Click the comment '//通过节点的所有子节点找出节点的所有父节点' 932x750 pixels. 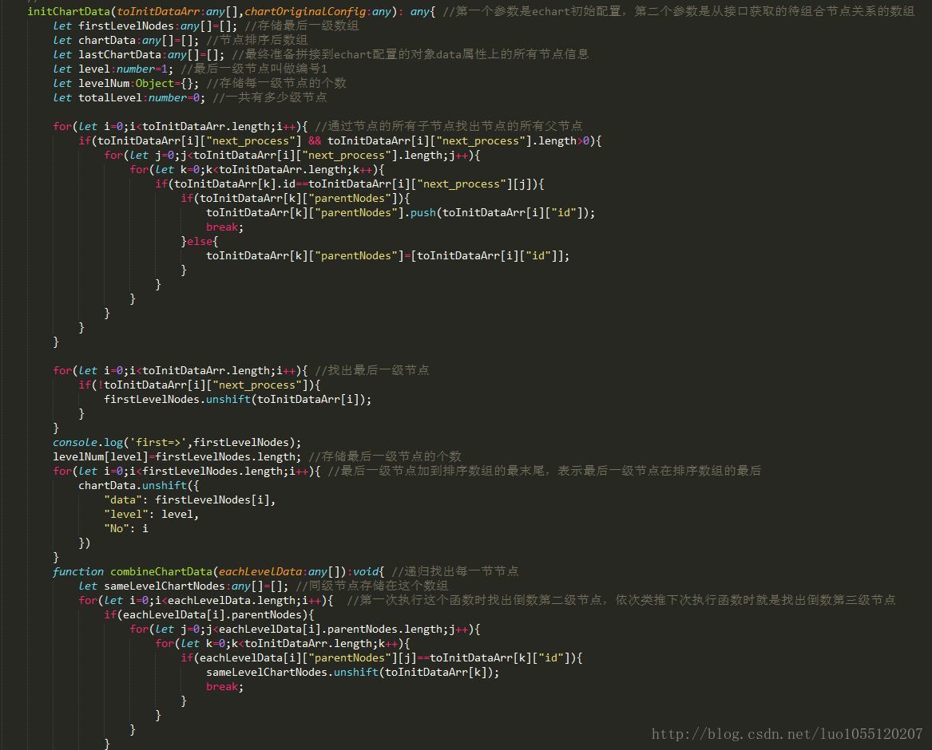(x=449, y=126)
